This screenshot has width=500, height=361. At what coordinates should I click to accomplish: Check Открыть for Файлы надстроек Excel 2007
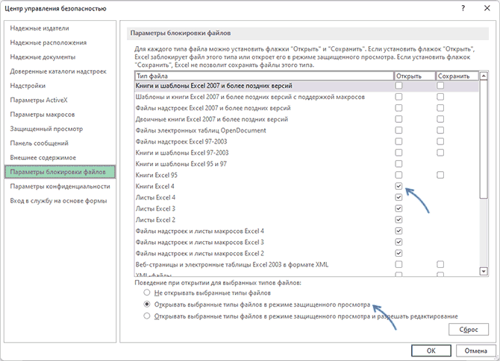(x=399, y=108)
